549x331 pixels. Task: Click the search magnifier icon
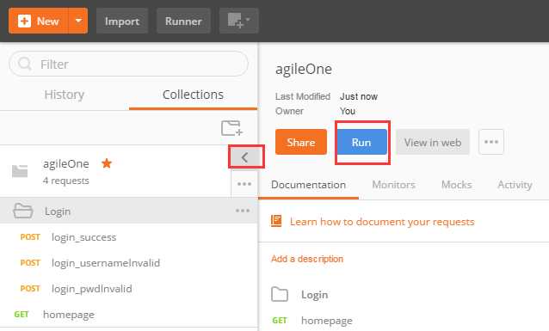click(x=24, y=64)
